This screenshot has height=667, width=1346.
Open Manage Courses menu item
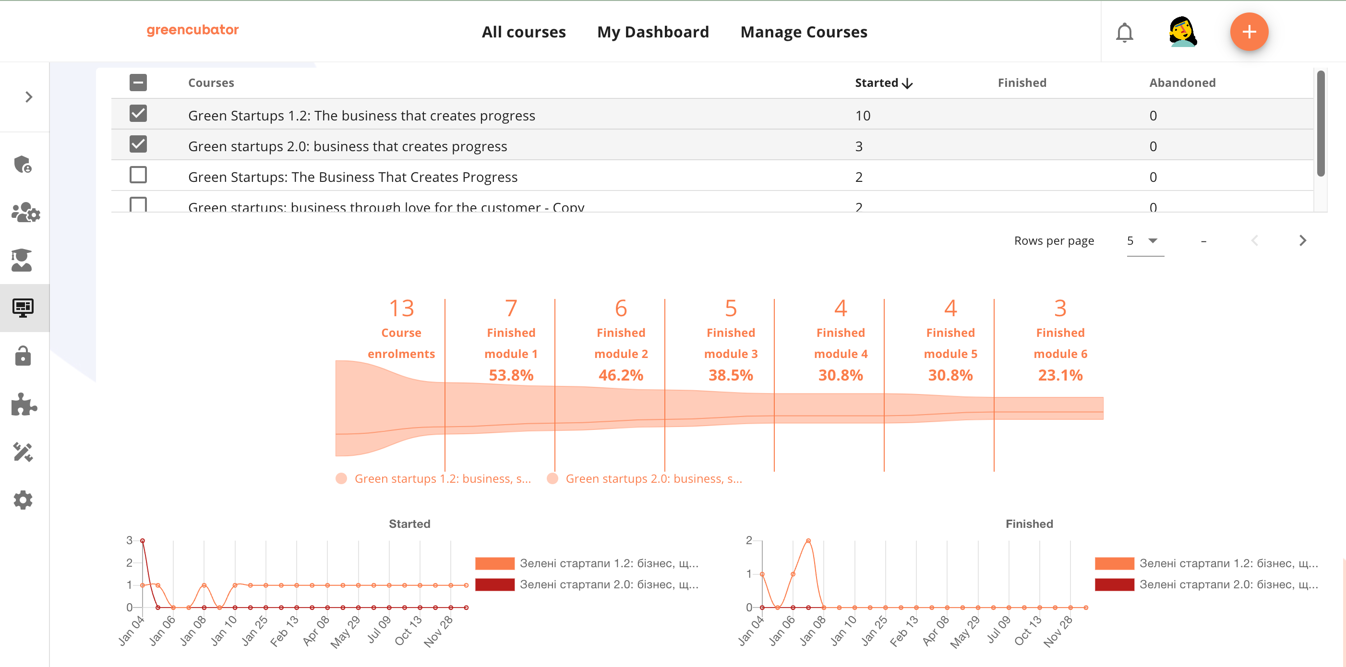pos(805,32)
